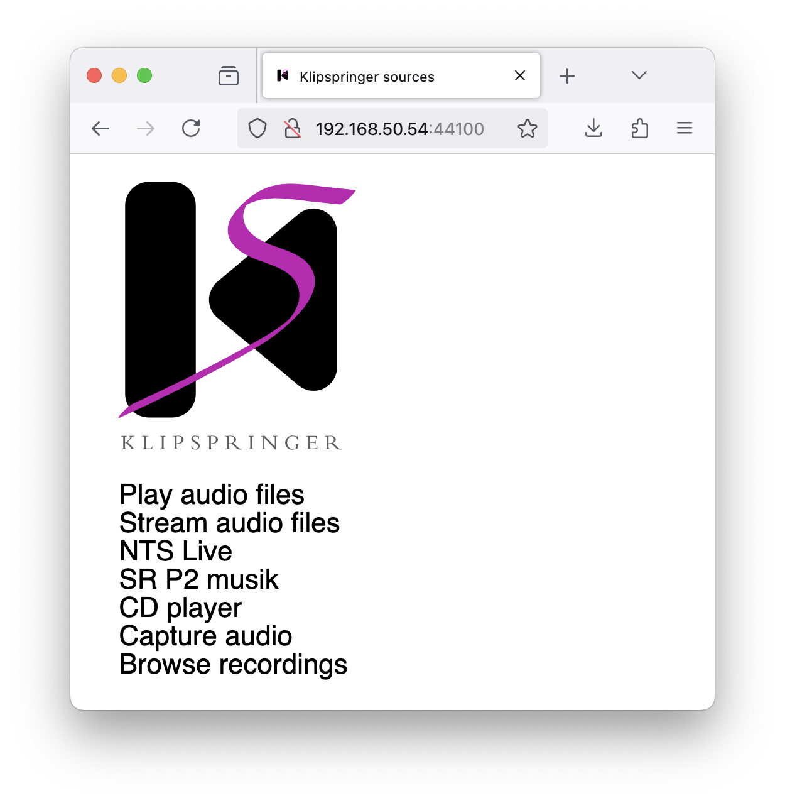Screen dimensions: 785x803
Task: Open Browse recordings
Action: pyautogui.click(x=233, y=664)
